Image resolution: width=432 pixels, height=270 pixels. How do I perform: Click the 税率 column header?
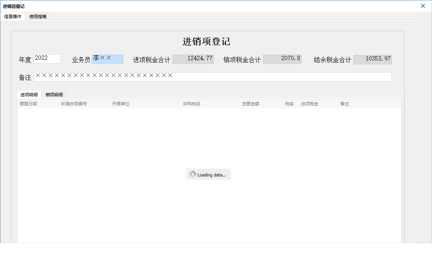(x=290, y=103)
